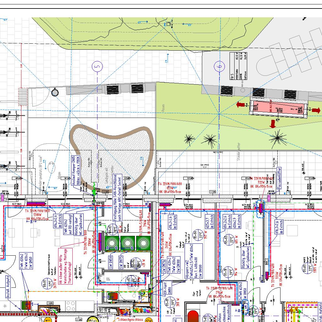Select the 'Install. Aufputz' label box
The height and width of the screenshot is (322, 322).
coord(8,286)
